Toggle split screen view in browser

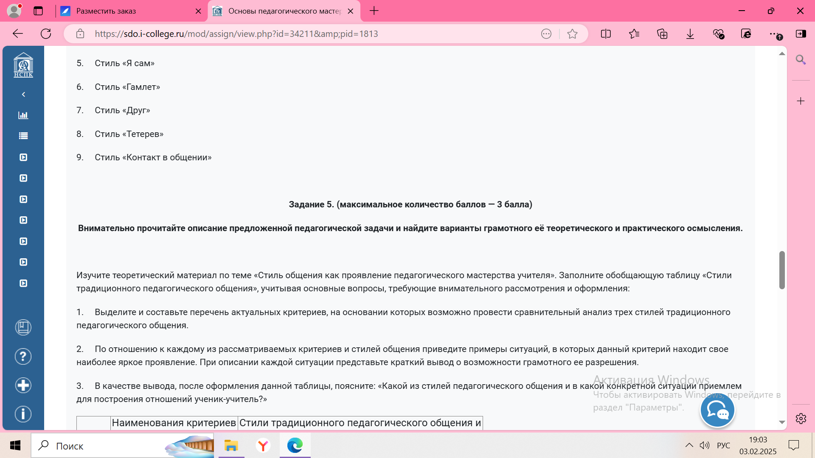(x=606, y=34)
